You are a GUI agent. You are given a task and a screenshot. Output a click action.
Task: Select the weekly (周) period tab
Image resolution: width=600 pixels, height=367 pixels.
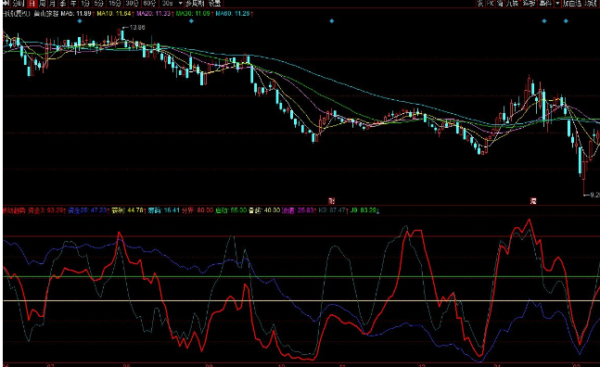pos(42,4)
